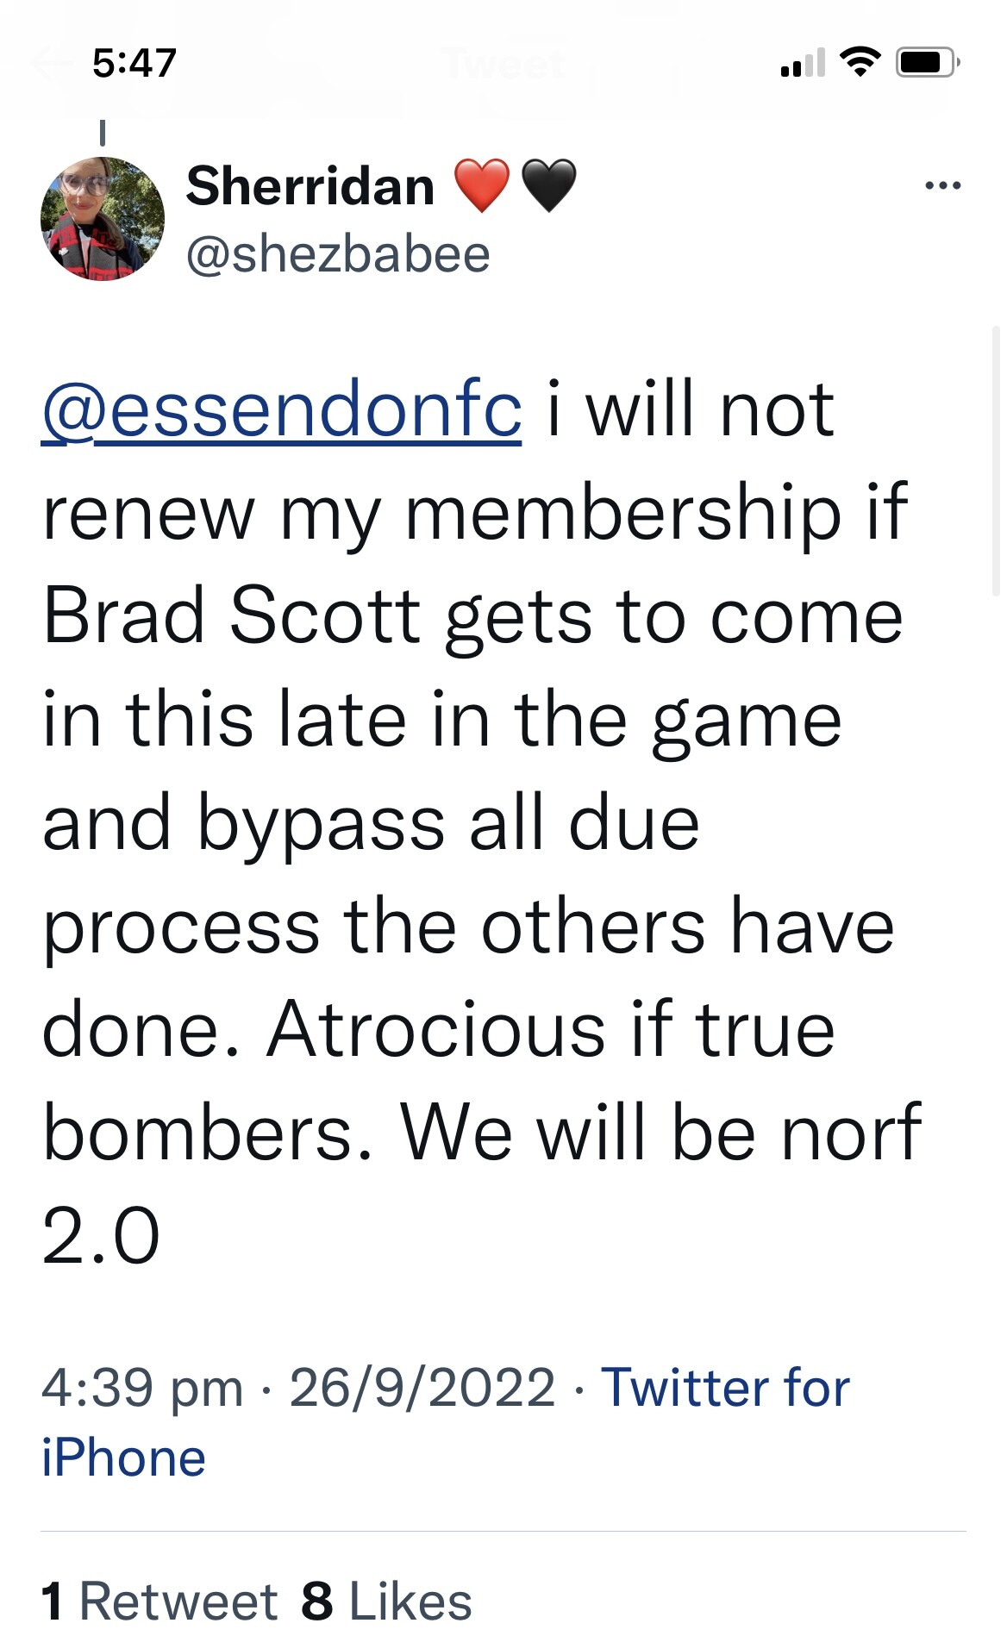The height and width of the screenshot is (1642, 1007).
Task: Click the scrollbar on the right edge
Action: click(995, 461)
